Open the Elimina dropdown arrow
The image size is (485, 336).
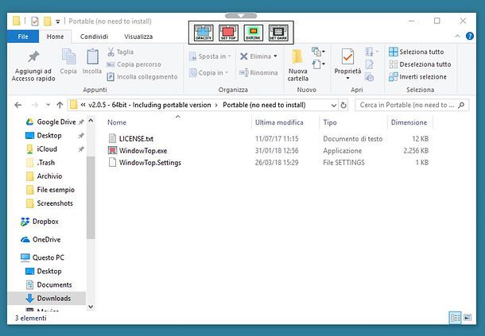tap(275, 56)
